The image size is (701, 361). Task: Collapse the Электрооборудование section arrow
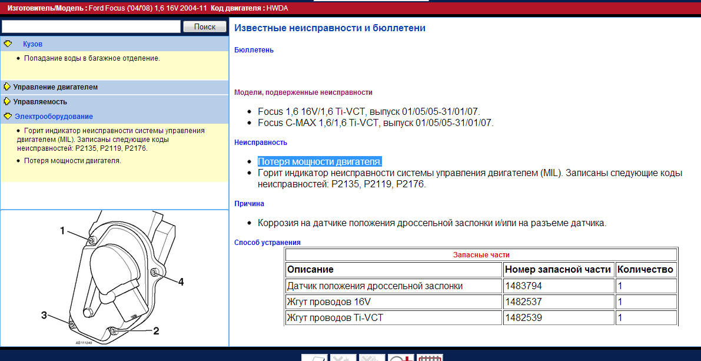(x=8, y=116)
